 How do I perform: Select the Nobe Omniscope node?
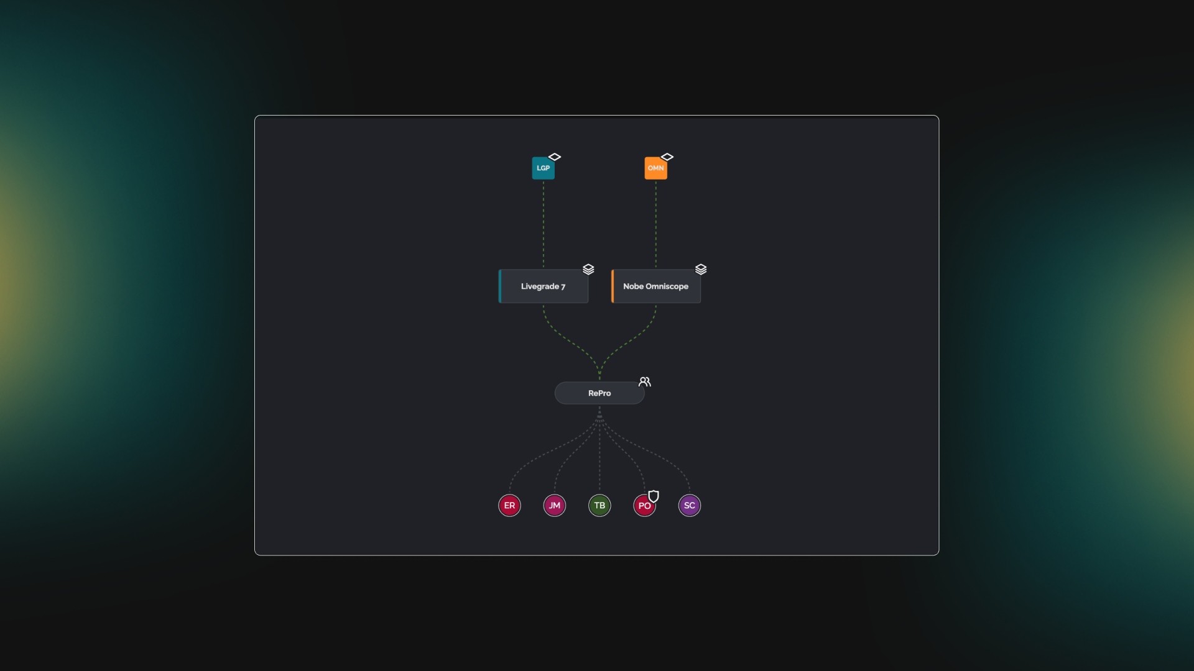point(656,286)
